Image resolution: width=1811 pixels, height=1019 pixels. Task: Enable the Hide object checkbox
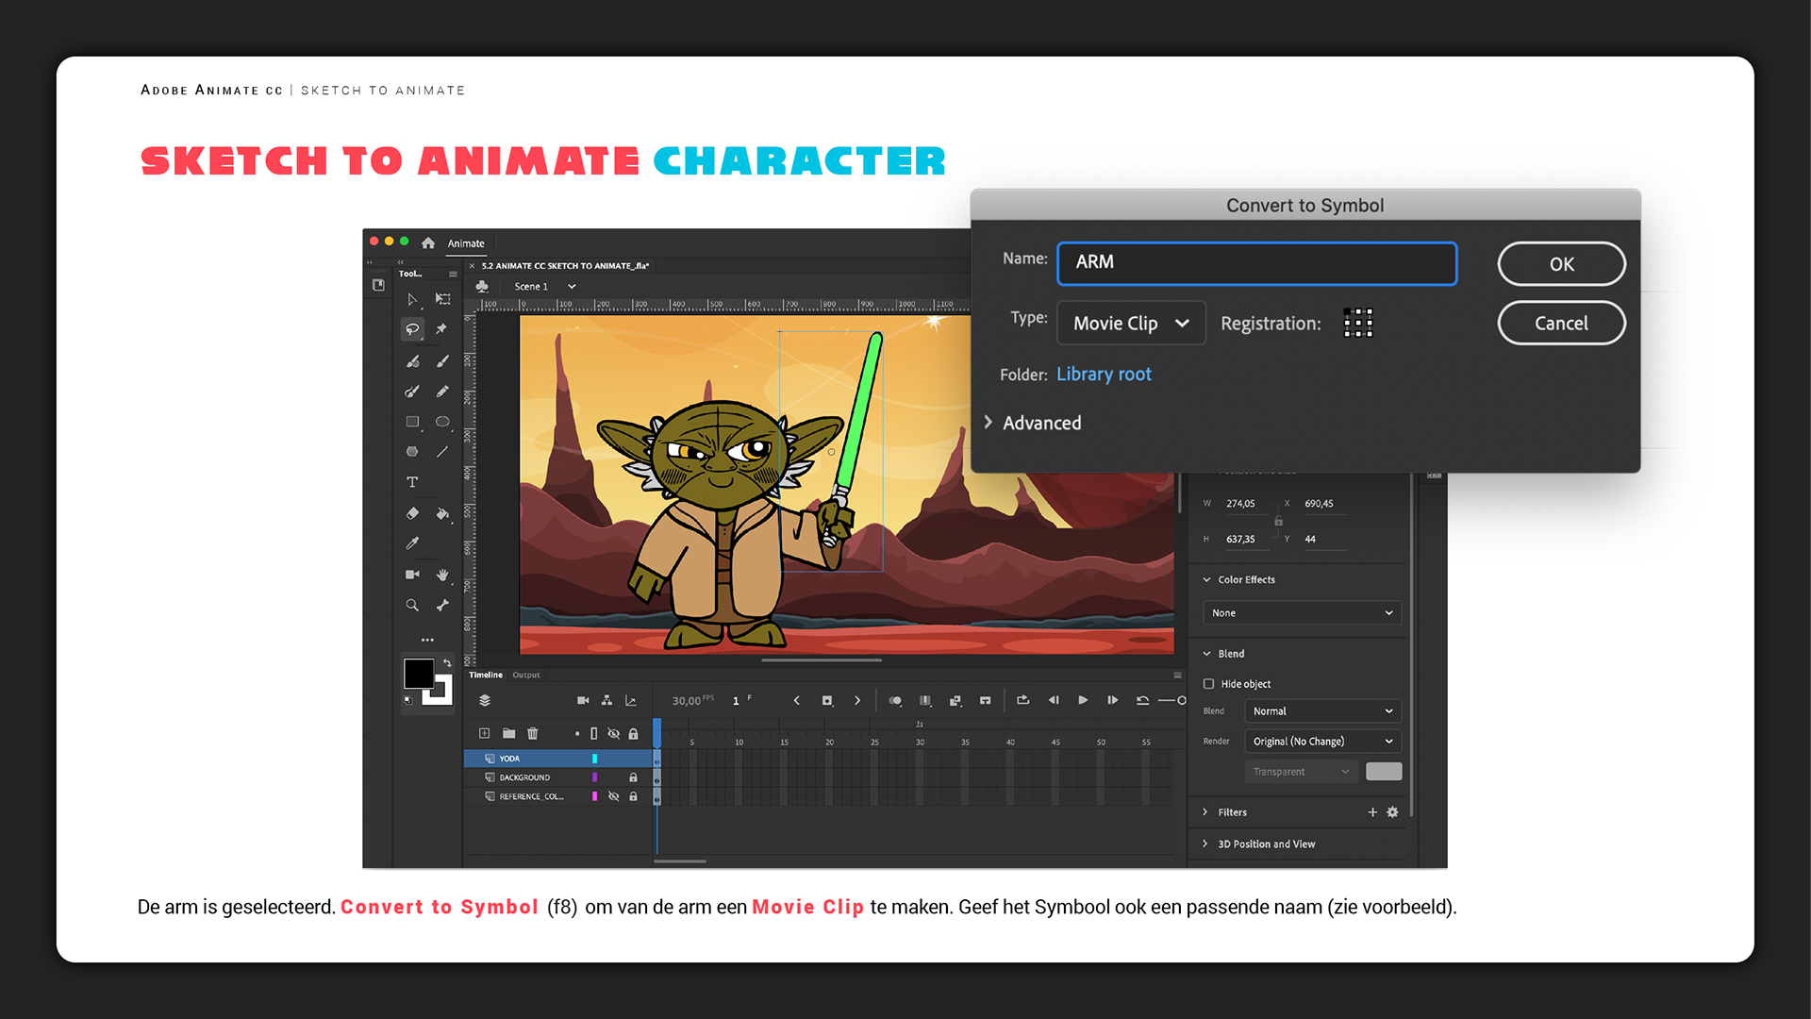(x=1208, y=684)
